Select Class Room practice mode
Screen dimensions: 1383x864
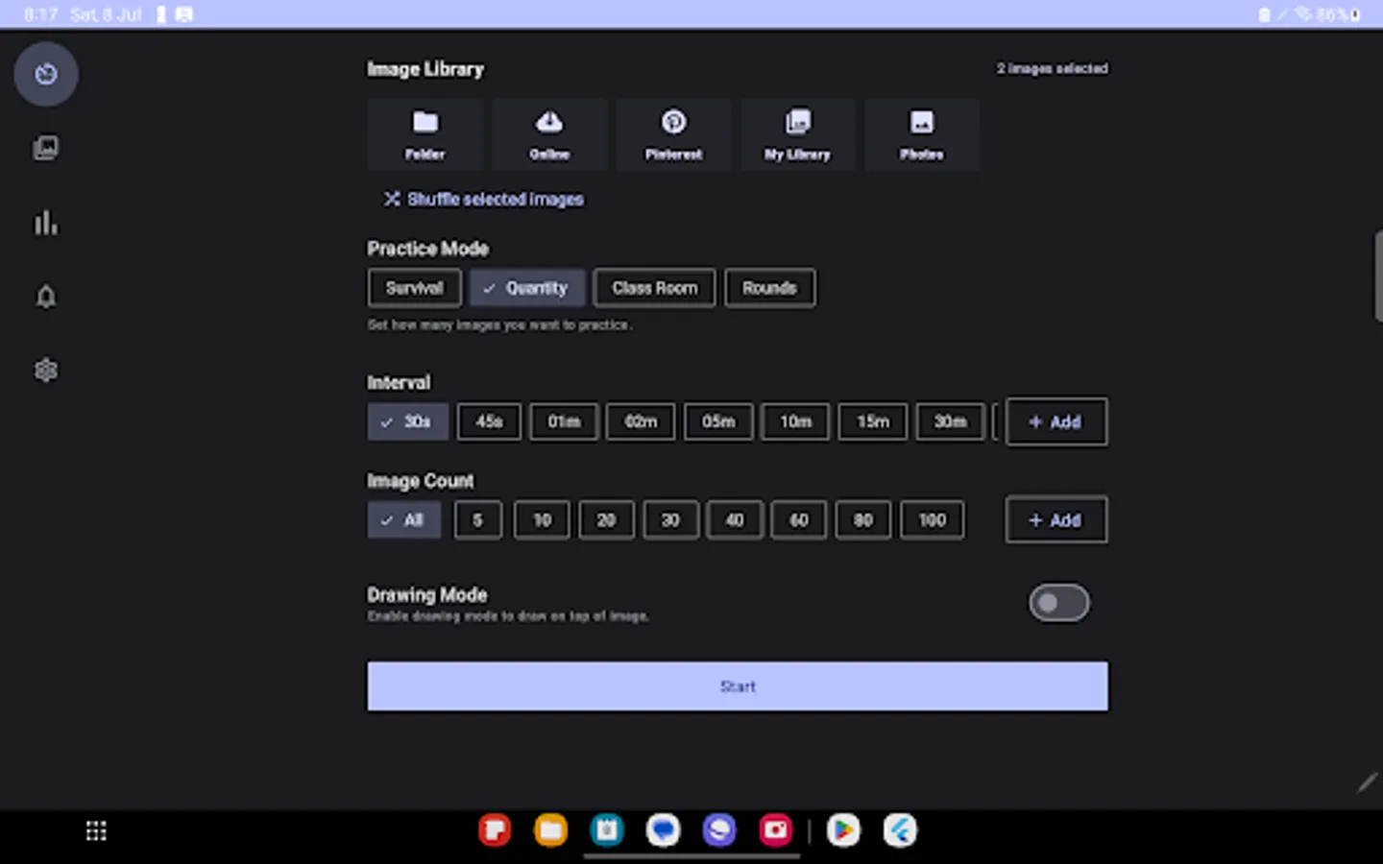click(655, 288)
